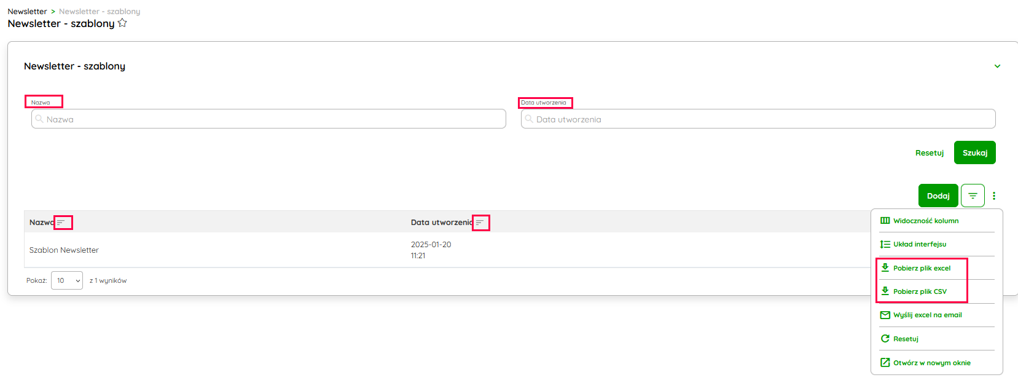Image resolution: width=1018 pixels, height=380 pixels.
Task: Click sort icon in Data utworzenia column header
Action: click(480, 223)
